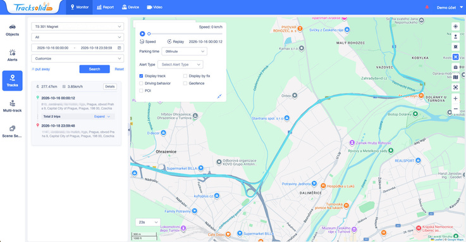The image size is (466, 242).
Task: Click the location pin icon on map toolbar
Action: point(455,37)
